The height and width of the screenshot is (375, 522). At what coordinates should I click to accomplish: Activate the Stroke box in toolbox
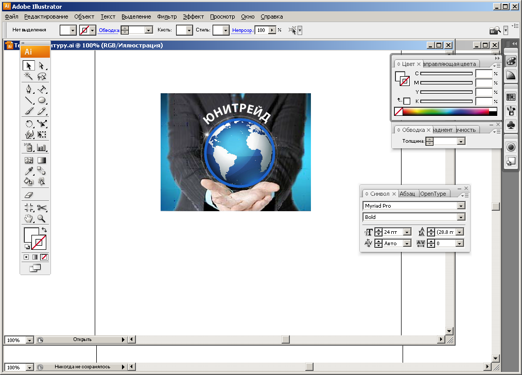click(x=39, y=243)
